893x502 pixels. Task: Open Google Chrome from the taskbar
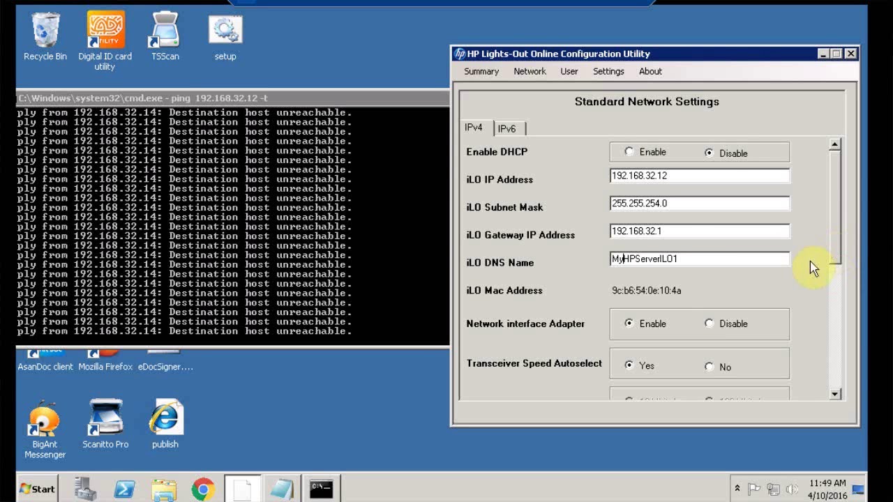pyautogui.click(x=203, y=489)
